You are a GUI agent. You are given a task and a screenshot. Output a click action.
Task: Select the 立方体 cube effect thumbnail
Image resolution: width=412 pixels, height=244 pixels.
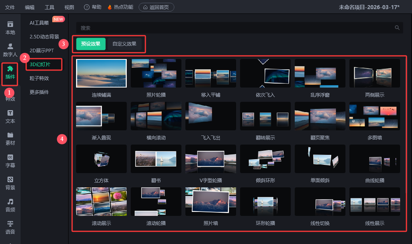101,159
